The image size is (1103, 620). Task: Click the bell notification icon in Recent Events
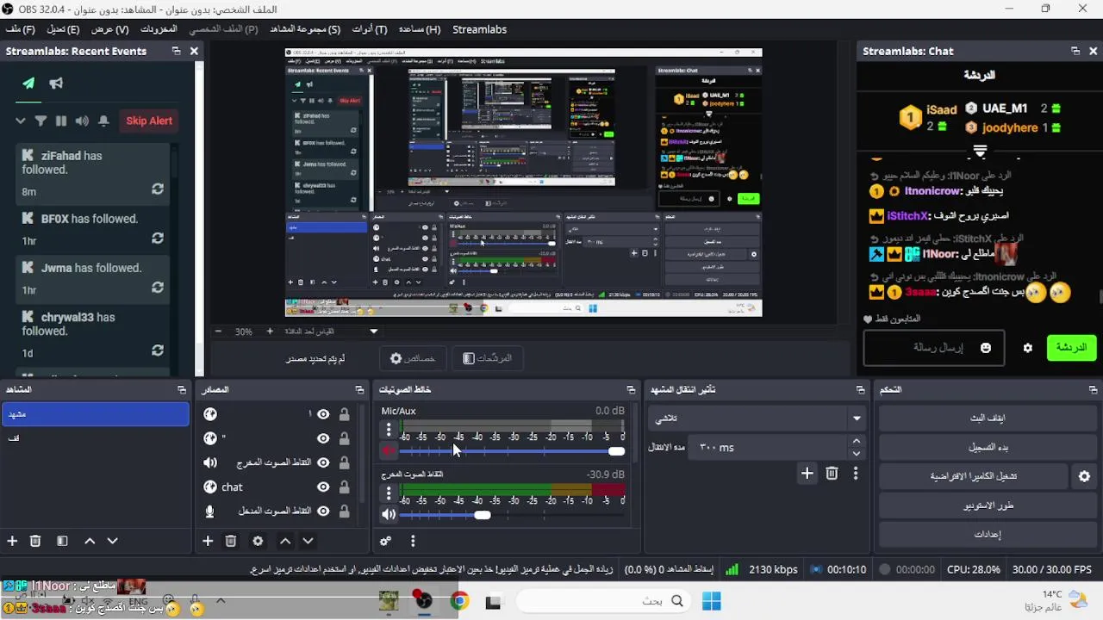(103, 121)
